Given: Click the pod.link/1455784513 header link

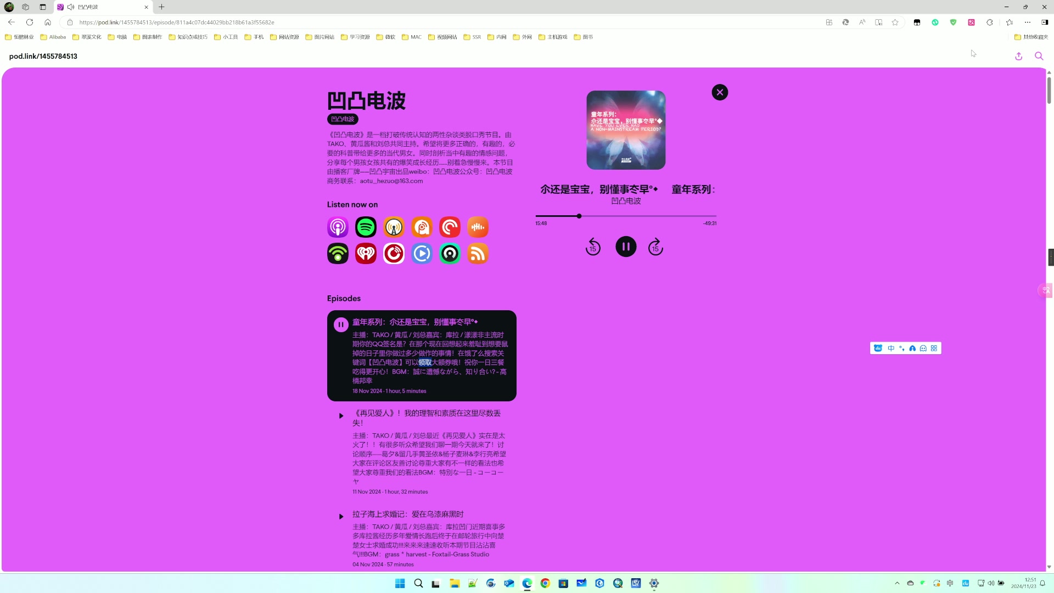Looking at the screenshot, I should click(43, 56).
